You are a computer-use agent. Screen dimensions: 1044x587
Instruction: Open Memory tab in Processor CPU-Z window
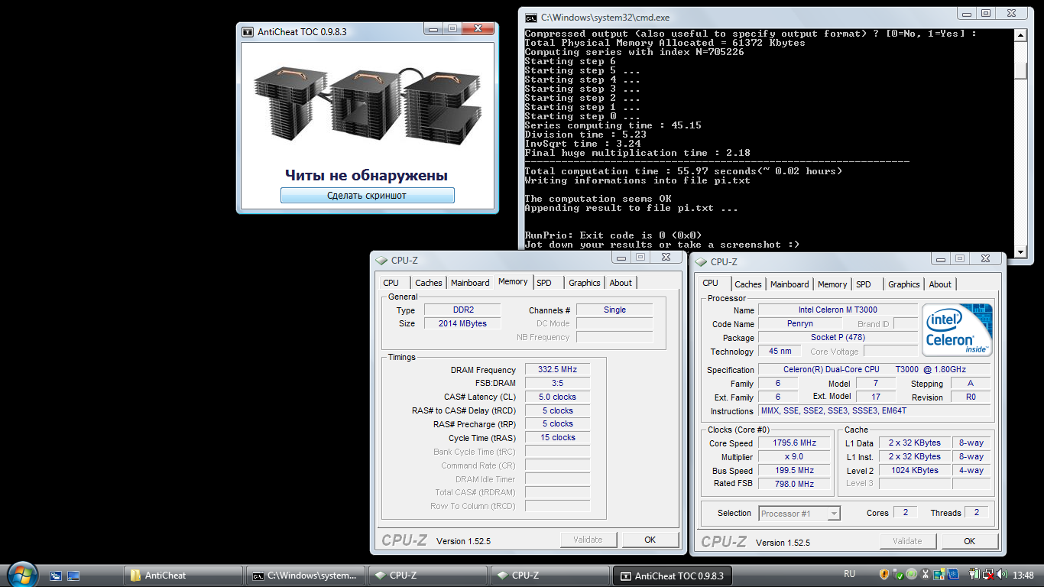point(832,284)
